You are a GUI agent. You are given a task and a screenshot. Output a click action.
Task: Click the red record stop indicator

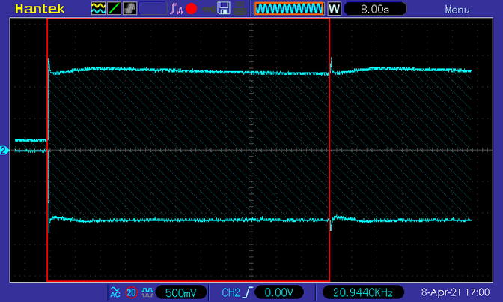pos(191,9)
